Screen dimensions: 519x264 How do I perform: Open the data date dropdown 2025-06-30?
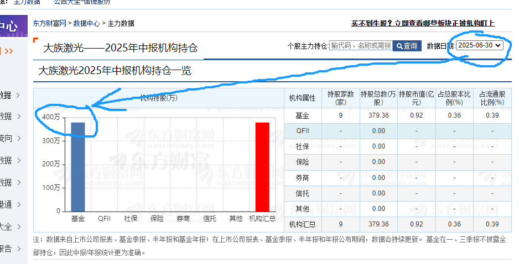480,45
